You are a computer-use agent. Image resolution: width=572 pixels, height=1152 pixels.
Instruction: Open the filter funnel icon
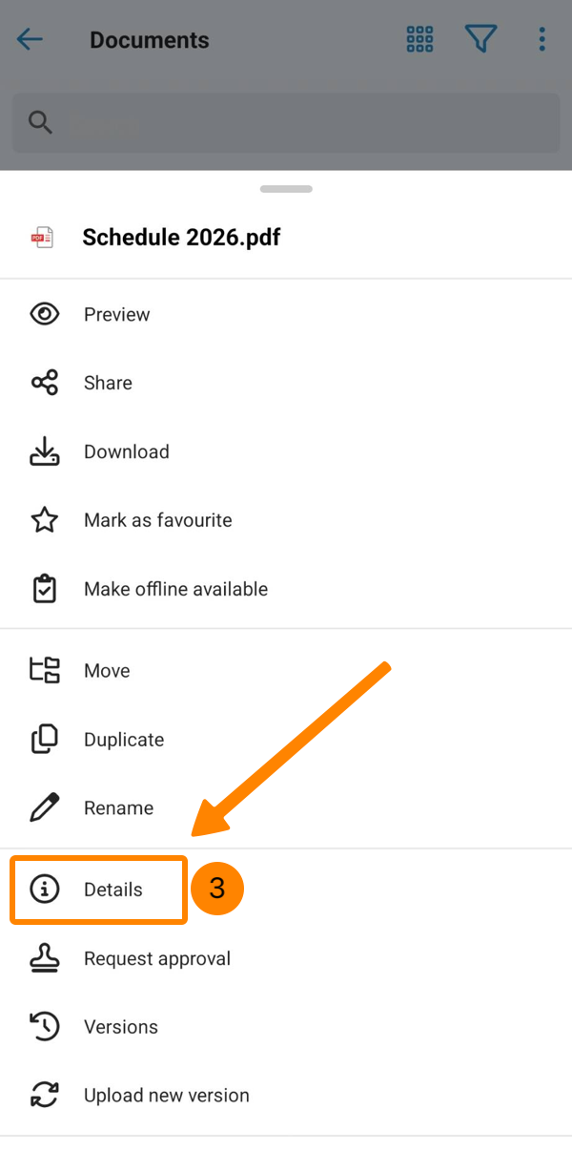[481, 39]
